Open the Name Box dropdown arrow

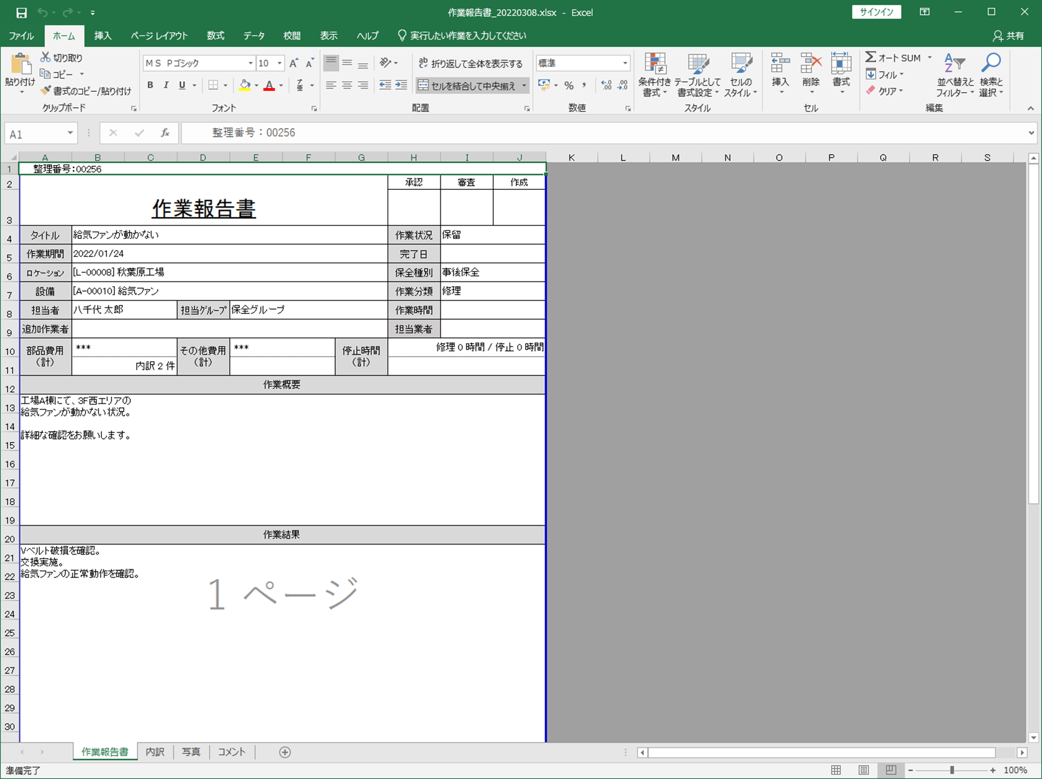pos(70,133)
